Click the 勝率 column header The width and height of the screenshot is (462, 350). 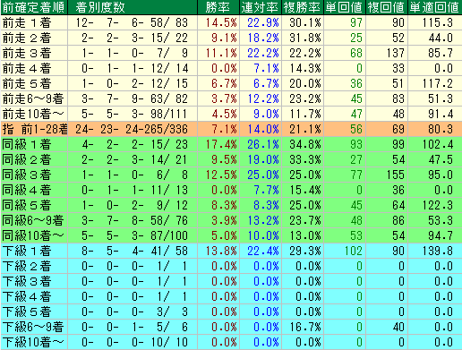tap(218, 7)
